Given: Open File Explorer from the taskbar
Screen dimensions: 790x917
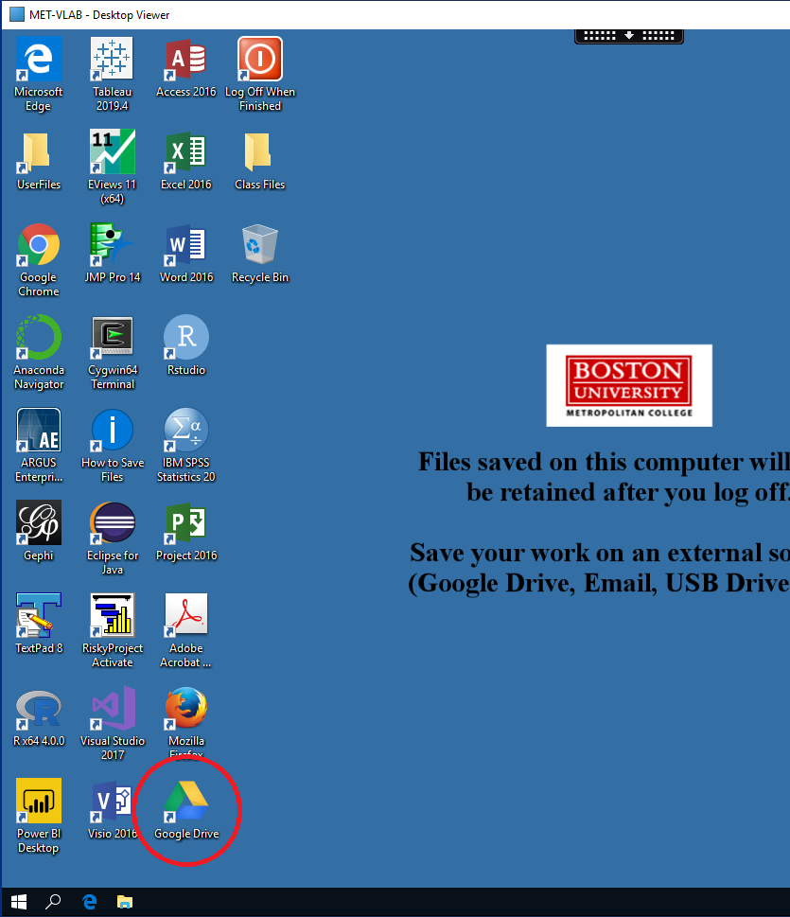Looking at the screenshot, I should tap(124, 902).
